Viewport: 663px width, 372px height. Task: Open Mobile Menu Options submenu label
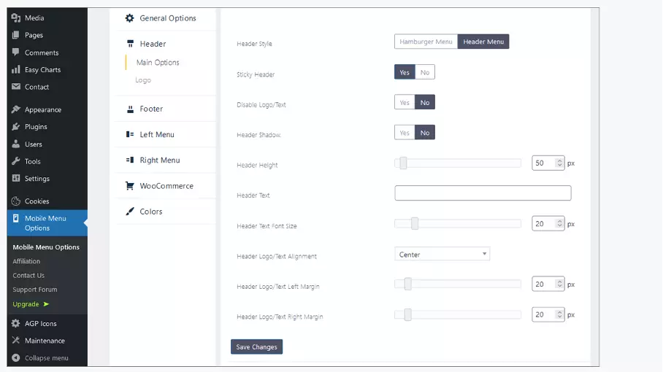[x=46, y=247]
